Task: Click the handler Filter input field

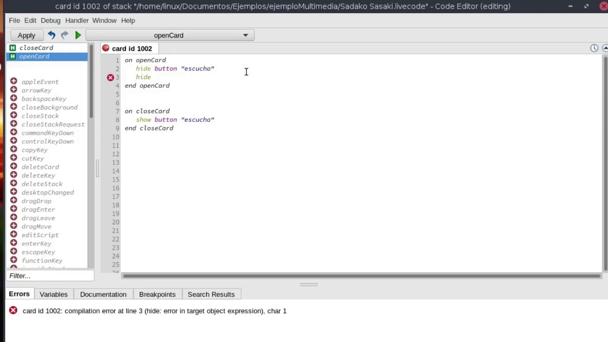Action: click(x=50, y=276)
